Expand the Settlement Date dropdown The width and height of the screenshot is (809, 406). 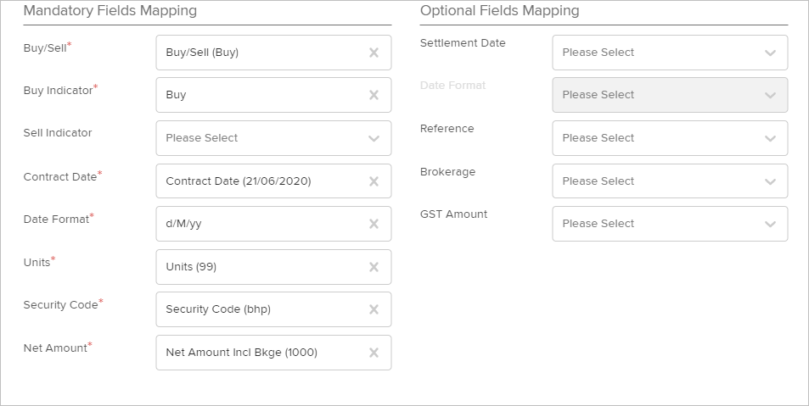pyautogui.click(x=670, y=53)
